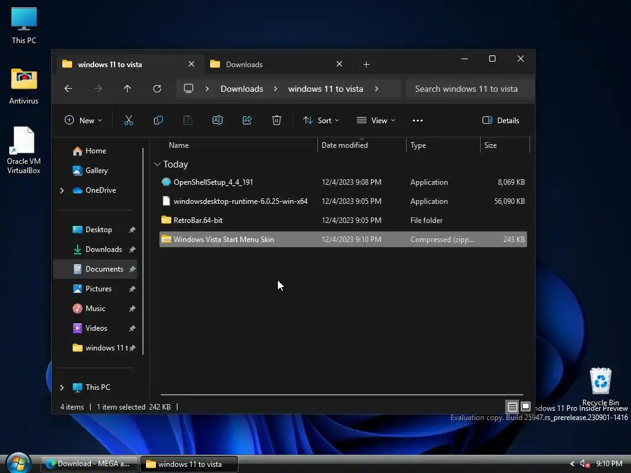The height and width of the screenshot is (473, 631).
Task: Sort by Date modified column header
Action: point(362,145)
